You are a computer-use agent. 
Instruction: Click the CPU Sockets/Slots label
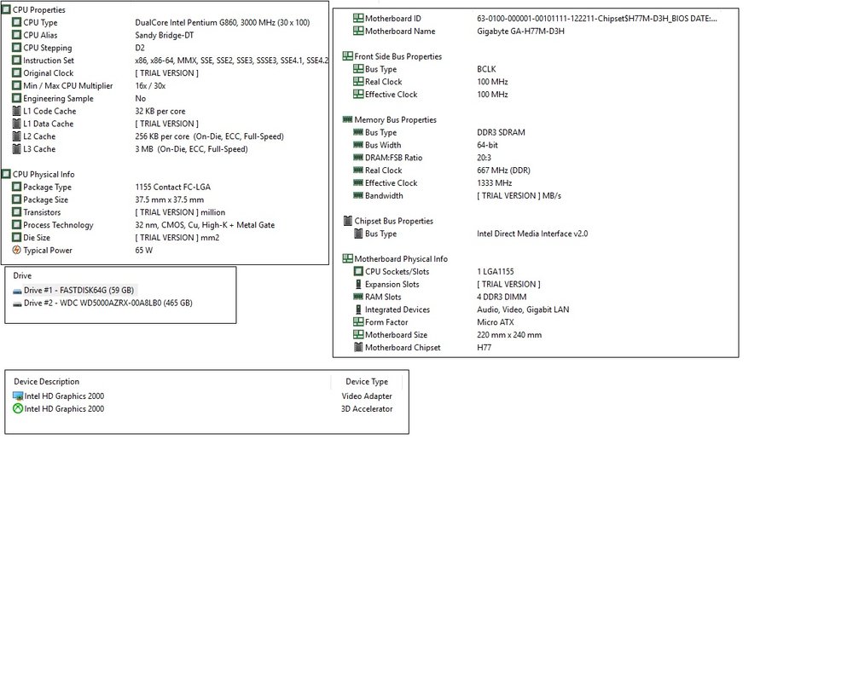pos(397,271)
